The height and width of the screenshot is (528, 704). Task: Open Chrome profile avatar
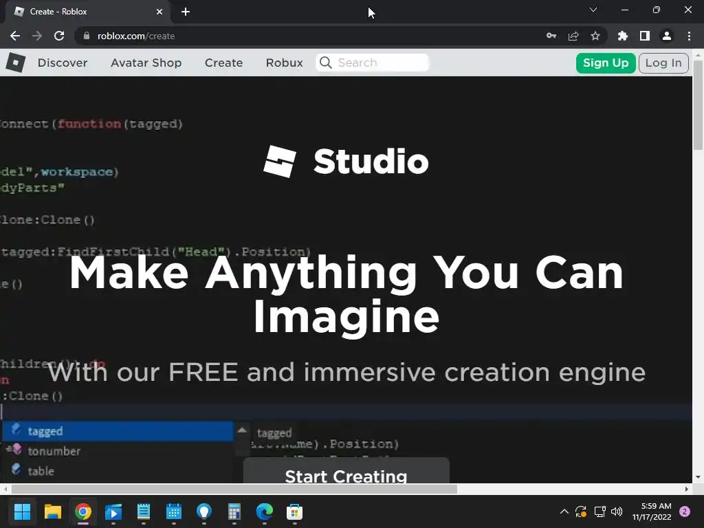pyautogui.click(x=667, y=36)
